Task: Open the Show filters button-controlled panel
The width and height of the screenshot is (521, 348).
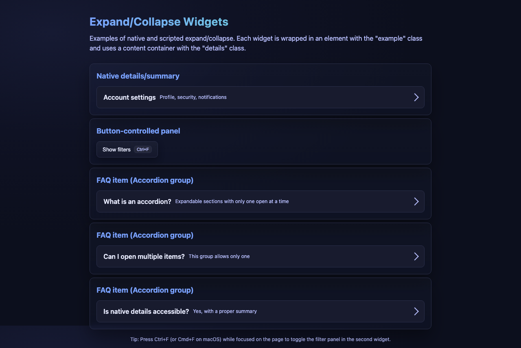Action: pos(117,149)
